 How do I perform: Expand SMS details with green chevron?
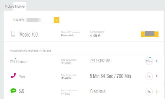(157, 91)
